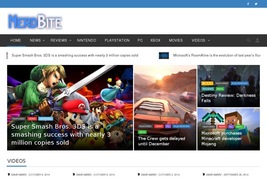
Task: Select the Xbox menu item
Action: pos(155,40)
